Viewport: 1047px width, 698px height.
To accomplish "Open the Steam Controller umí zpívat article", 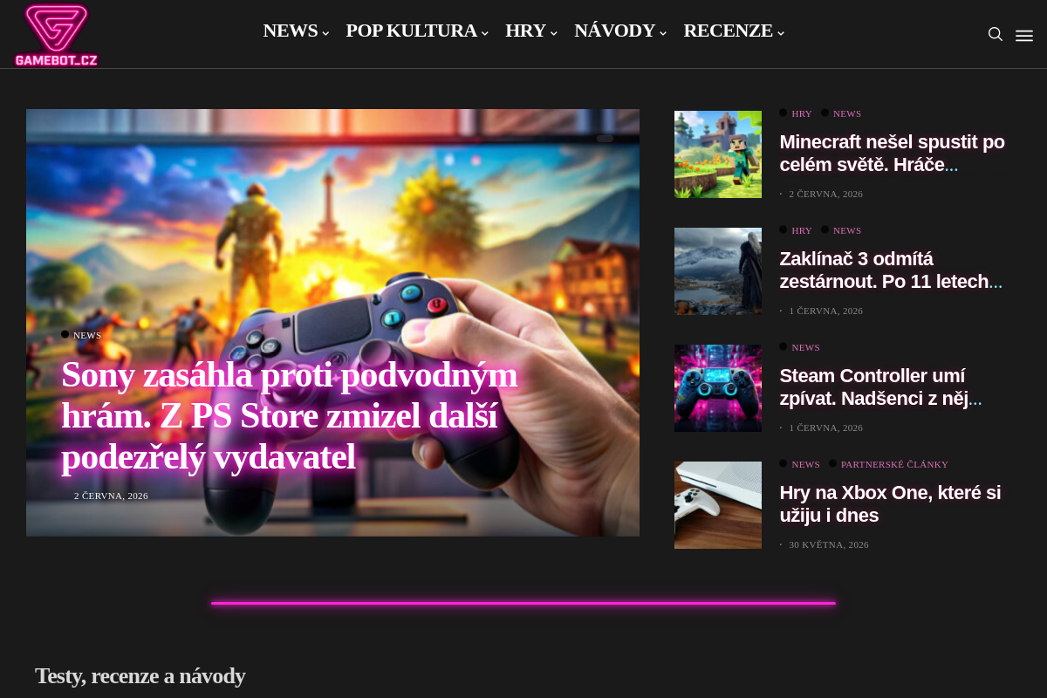I will click(x=880, y=387).
